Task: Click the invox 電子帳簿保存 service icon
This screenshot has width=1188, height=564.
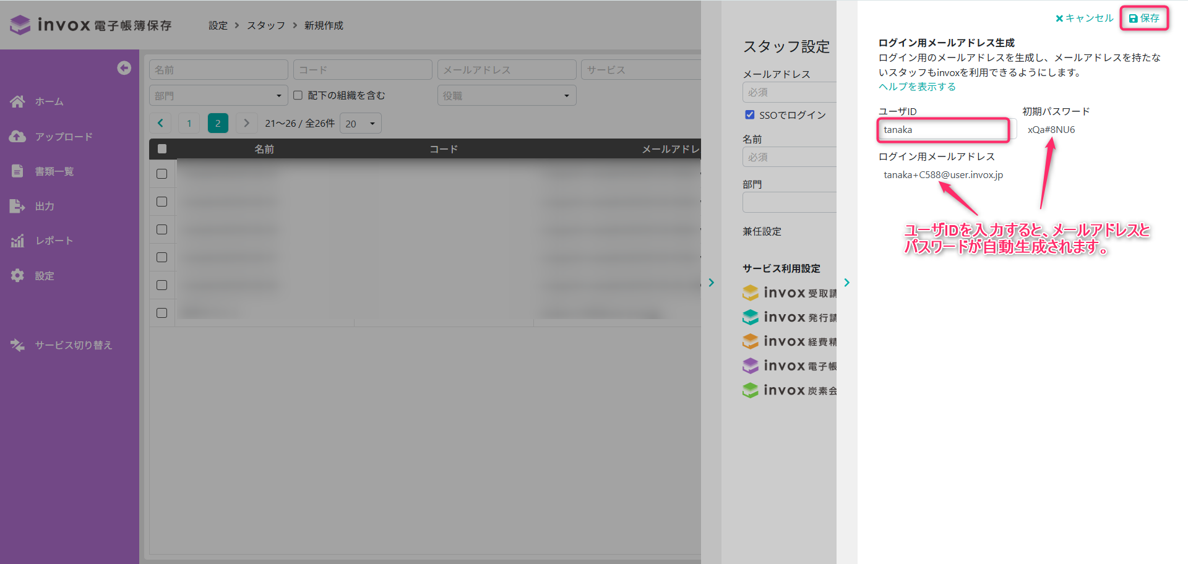Action: coord(751,366)
